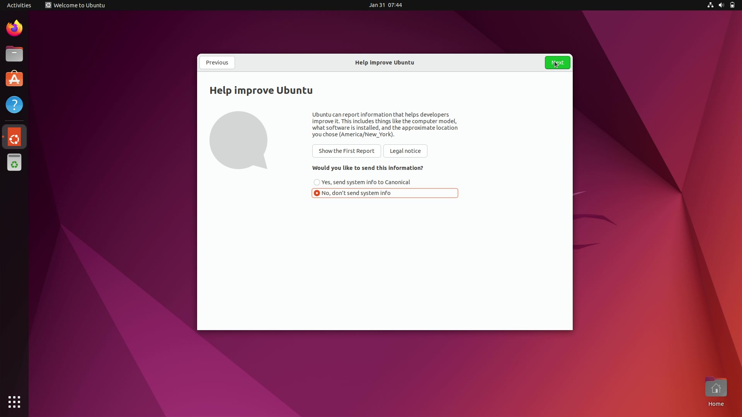The width and height of the screenshot is (742, 417).
Task: Open the Welcome to Ubuntu app menu
Action: (75, 5)
